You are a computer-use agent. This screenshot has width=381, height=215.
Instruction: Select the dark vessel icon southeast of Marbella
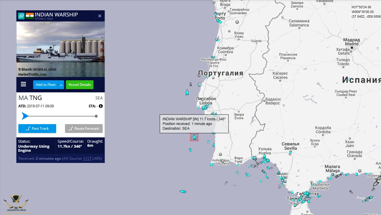[351, 192]
